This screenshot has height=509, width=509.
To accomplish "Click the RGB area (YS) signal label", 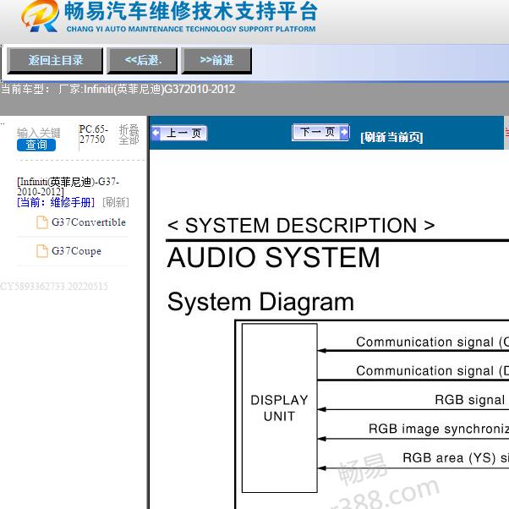I will 456,458.
